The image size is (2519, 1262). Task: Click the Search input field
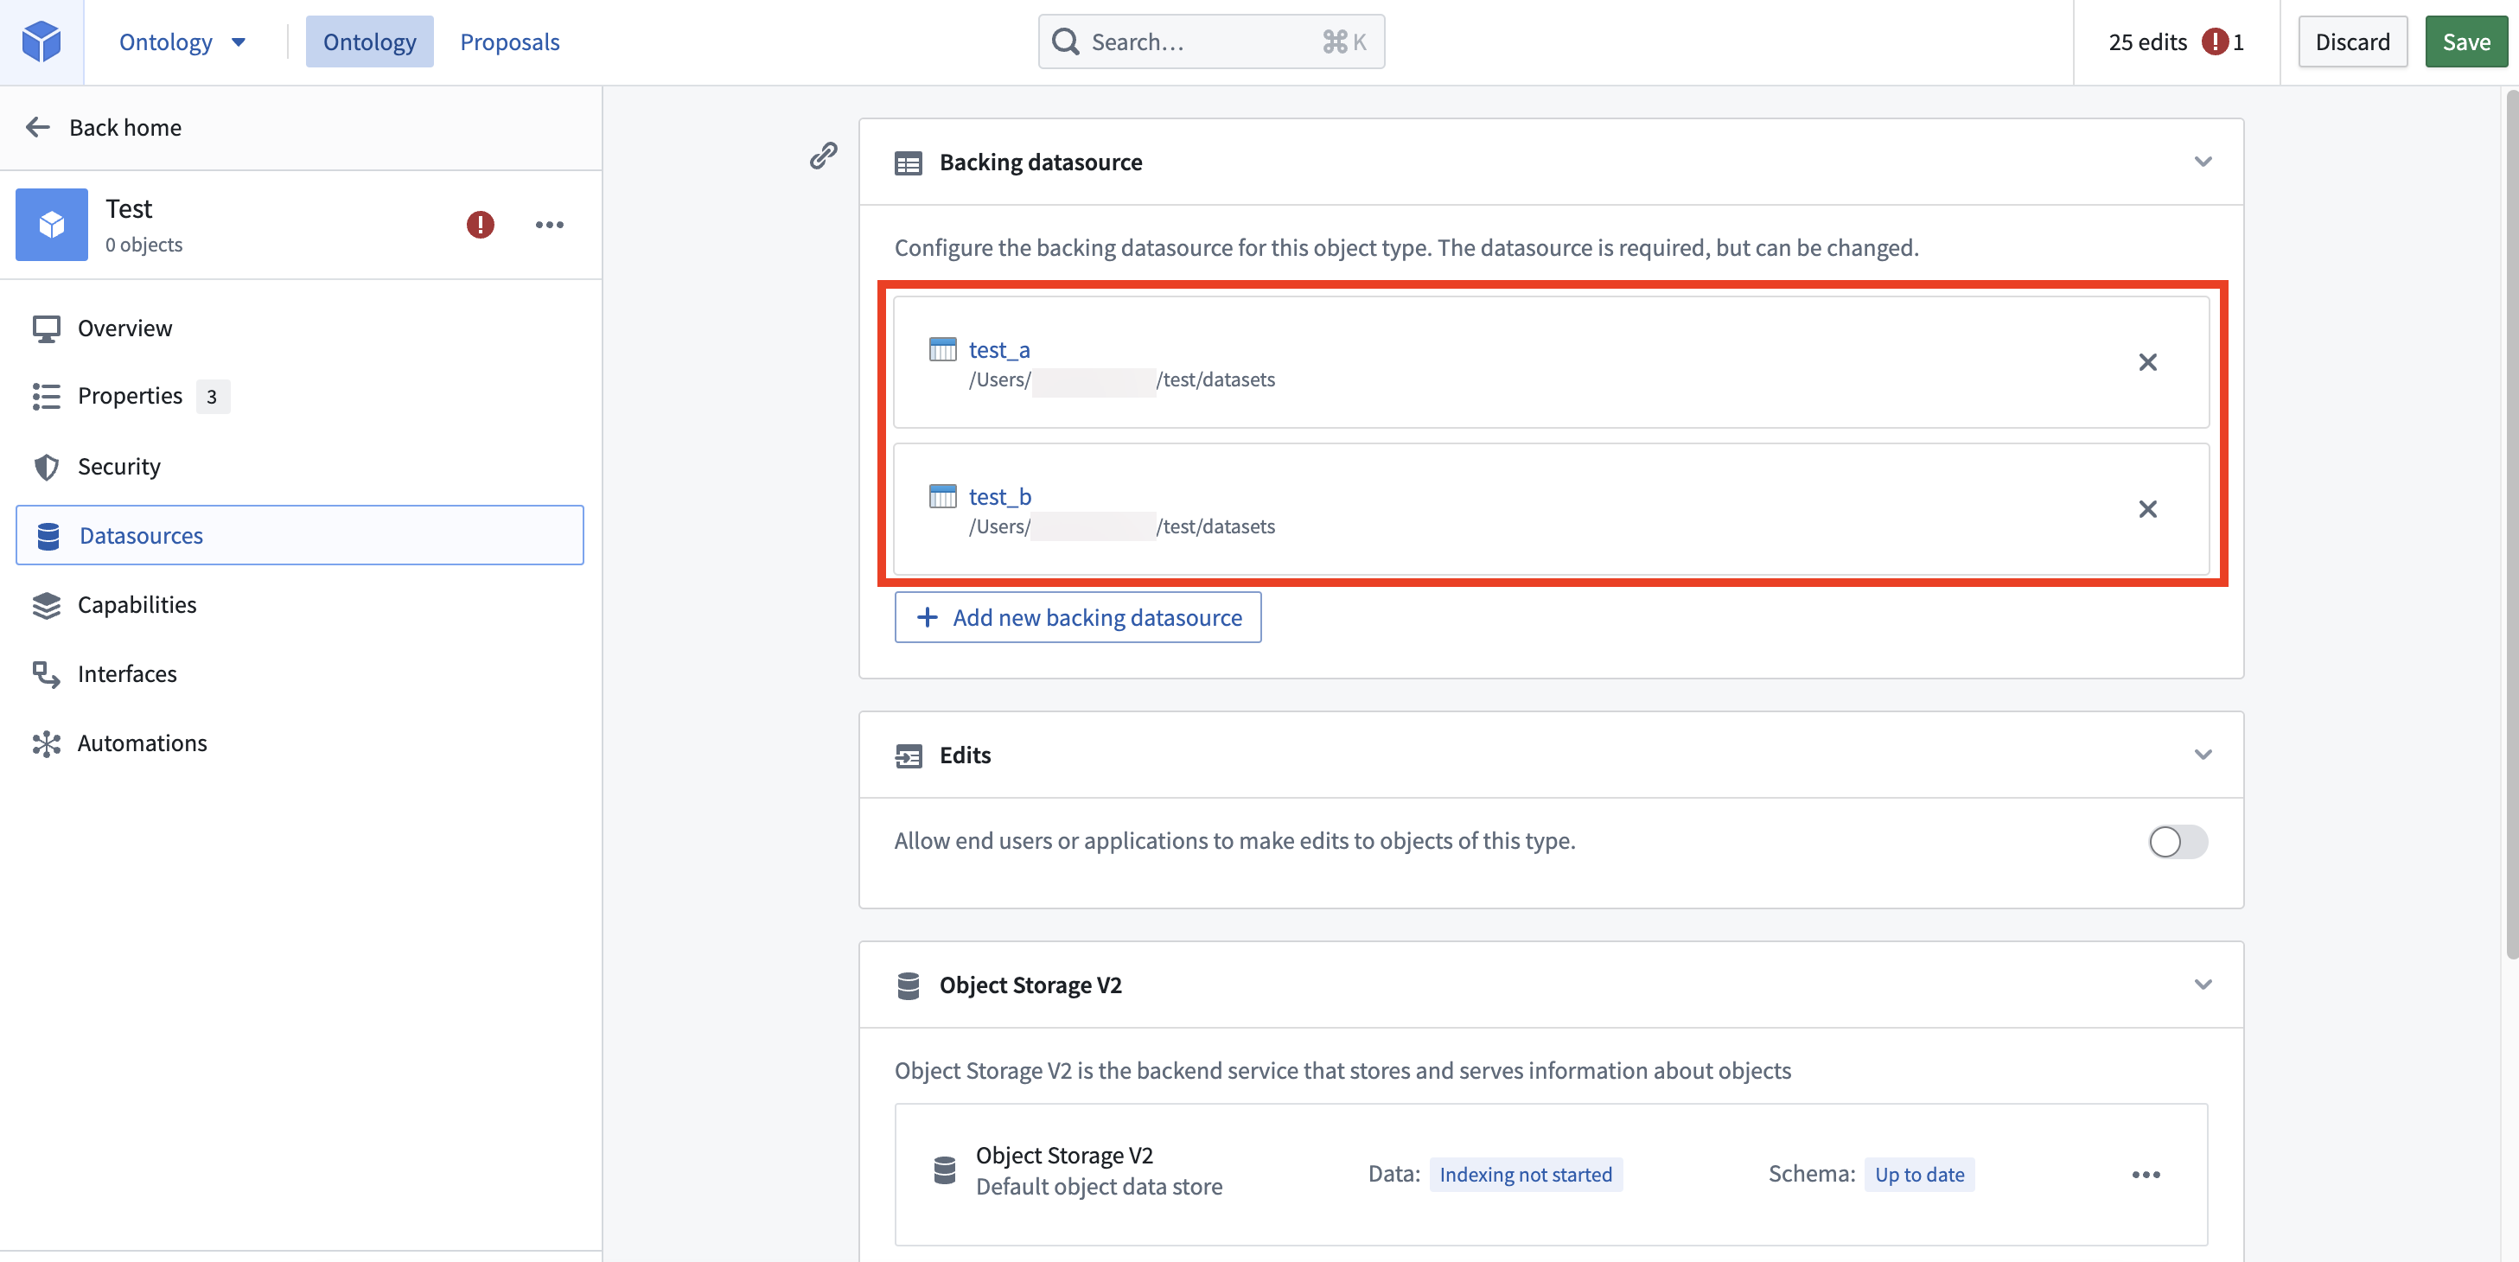click(1210, 41)
